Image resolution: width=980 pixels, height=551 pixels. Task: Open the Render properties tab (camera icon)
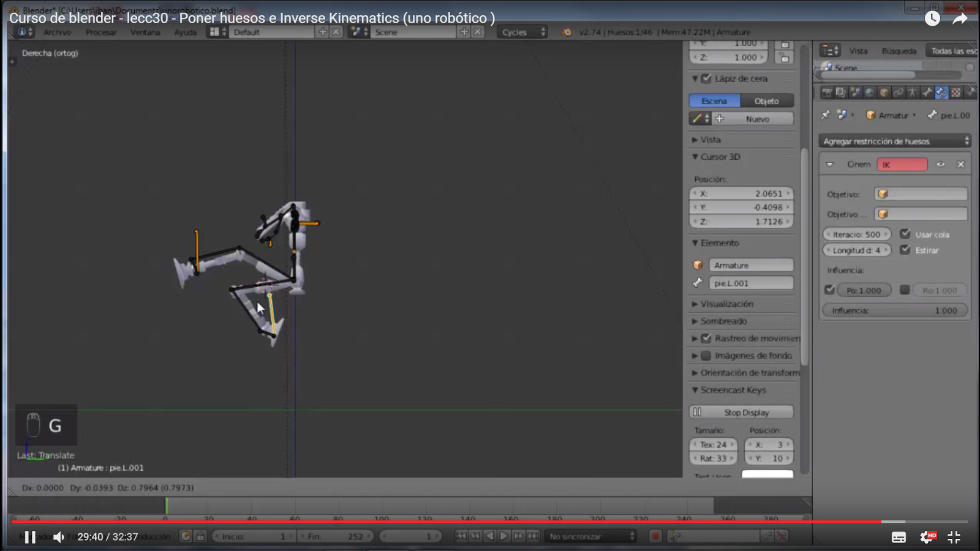[x=826, y=92]
